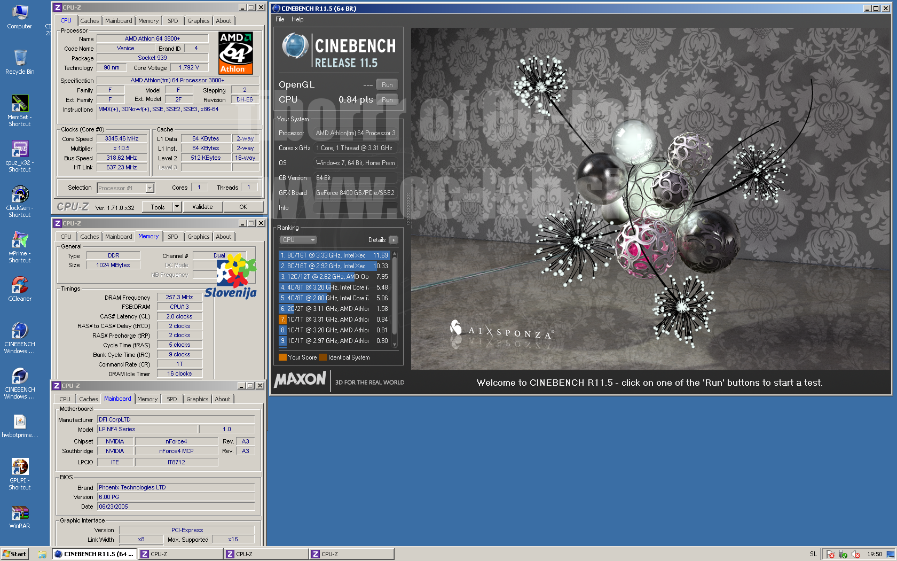Switch to About tab in Mainboard CPU-Z window
The image size is (897, 561).
coord(223,399)
